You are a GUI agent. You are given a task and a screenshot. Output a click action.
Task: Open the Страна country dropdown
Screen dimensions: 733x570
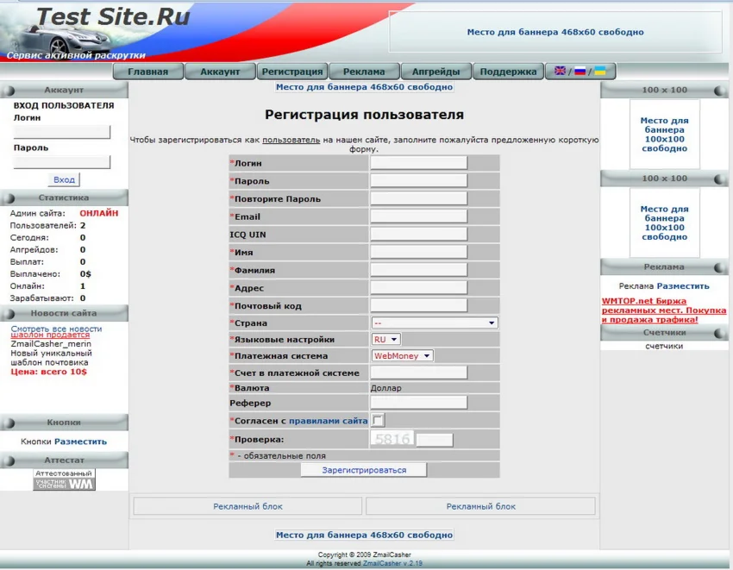[x=435, y=323]
